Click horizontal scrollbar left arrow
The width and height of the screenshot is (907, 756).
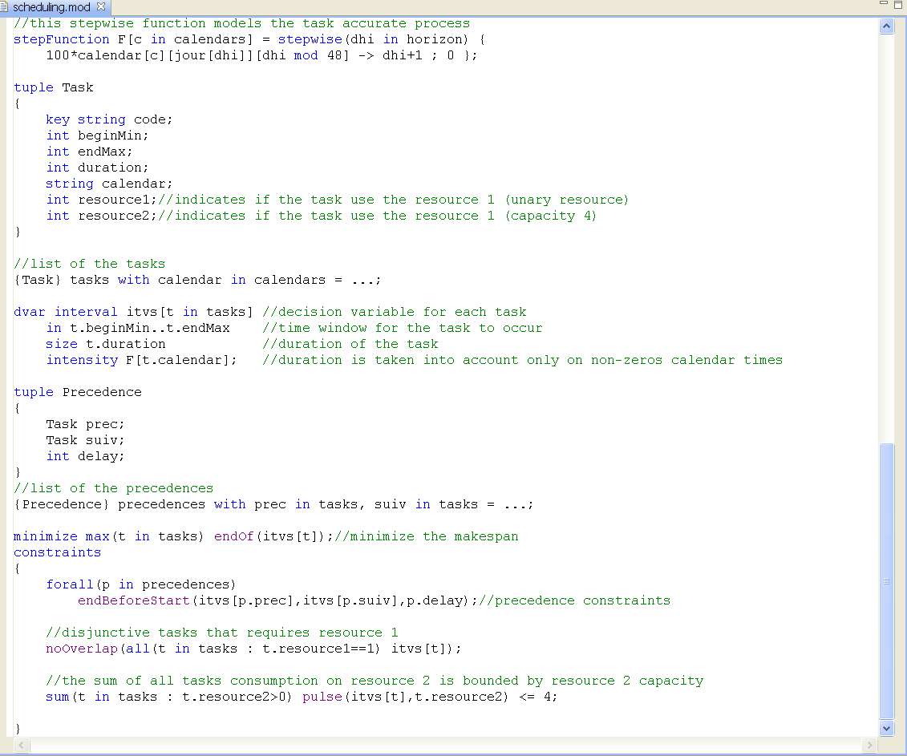(20, 745)
